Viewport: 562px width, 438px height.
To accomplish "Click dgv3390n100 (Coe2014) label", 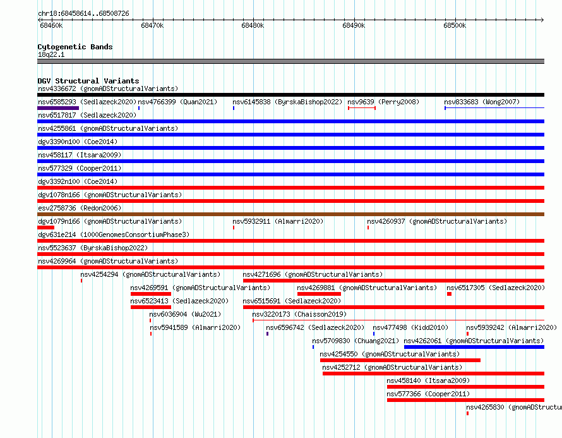I will pos(78,142).
